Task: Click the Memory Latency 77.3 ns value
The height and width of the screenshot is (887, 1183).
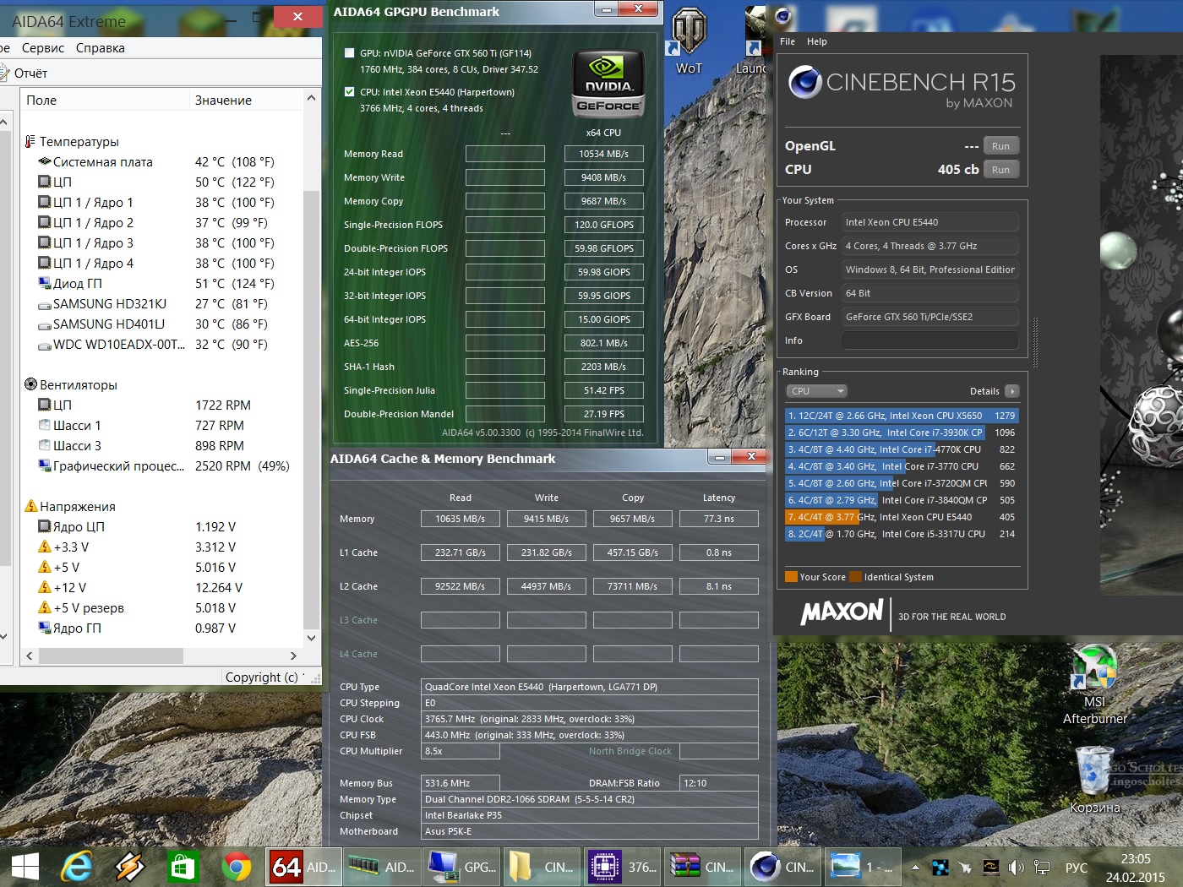Action: pyautogui.click(x=719, y=519)
